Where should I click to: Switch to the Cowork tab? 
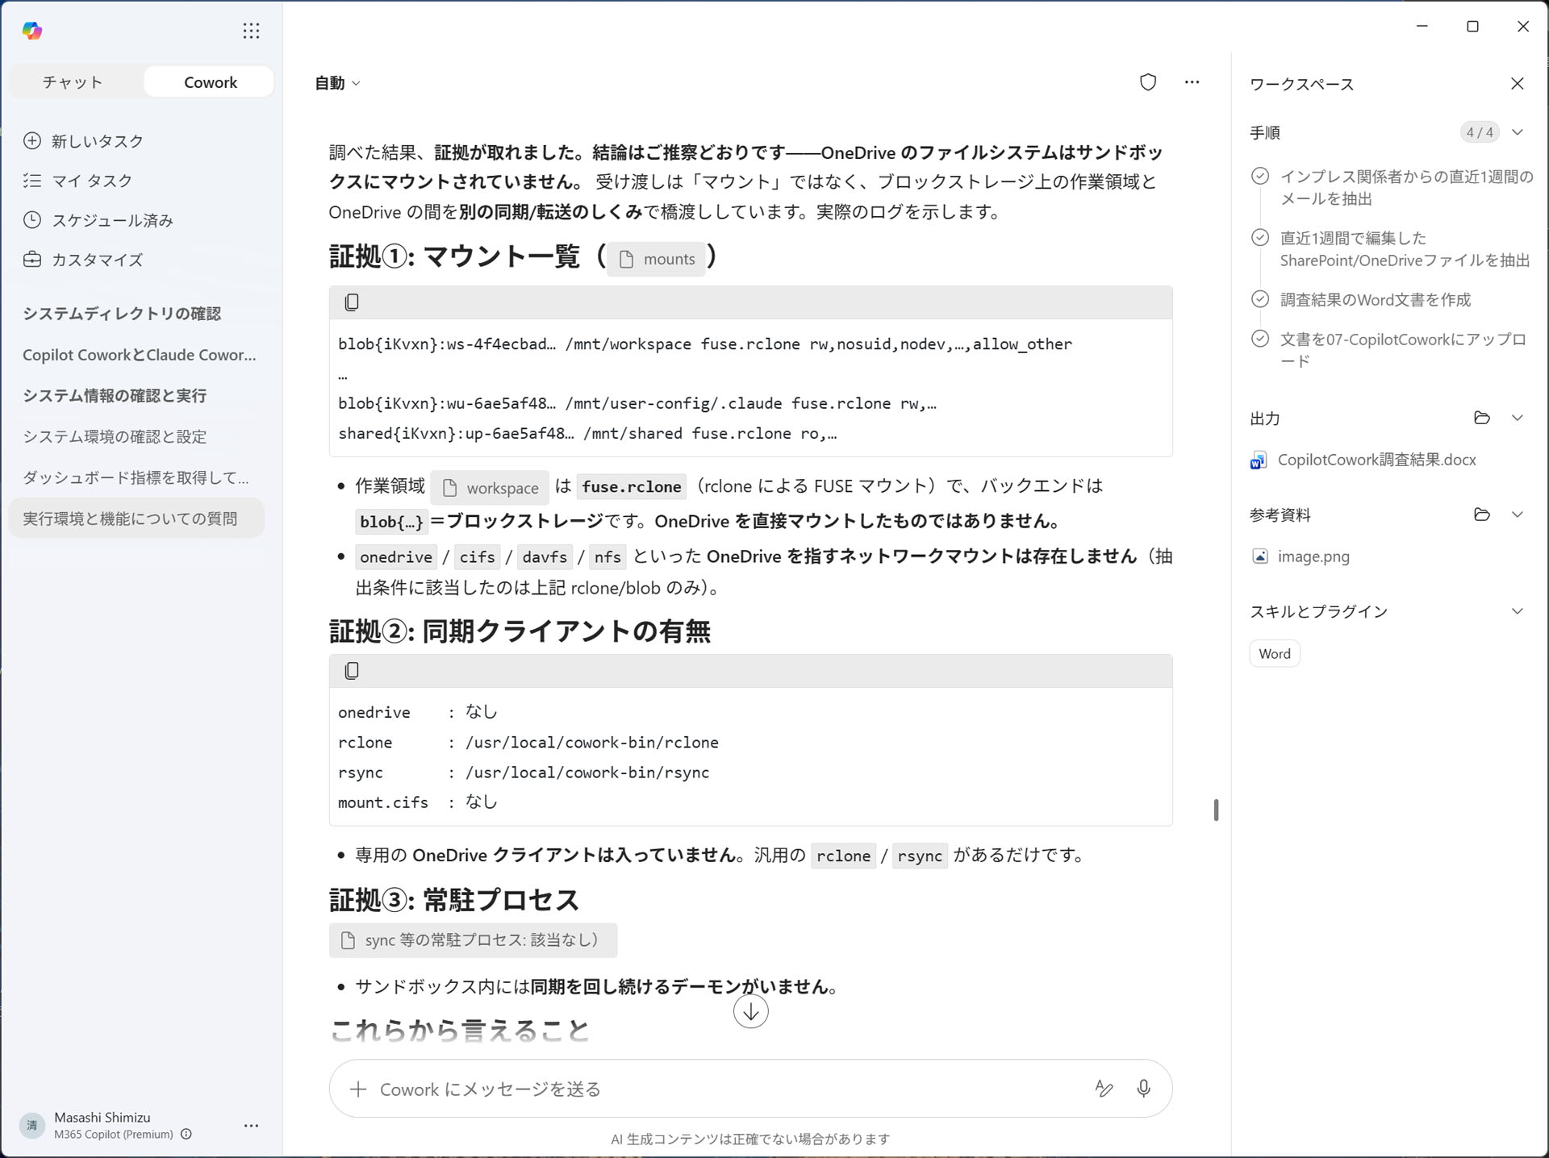pos(210,81)
